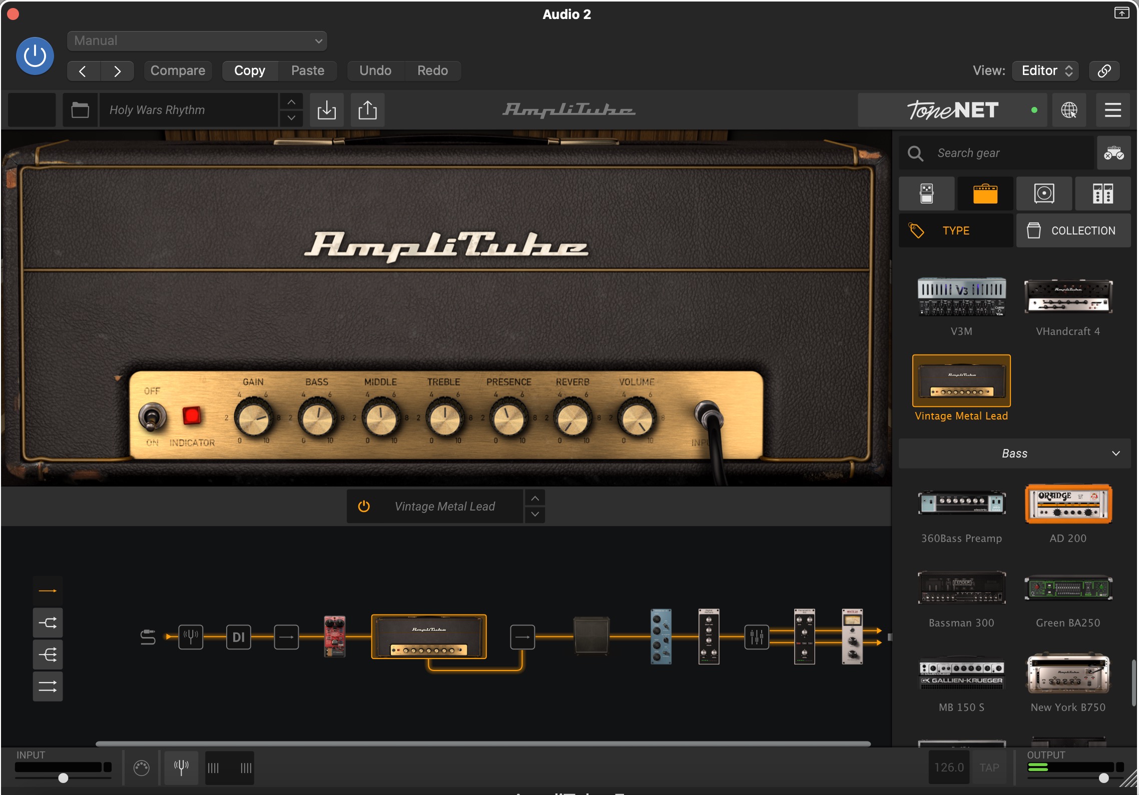Click the PRESENCE knob on amp

pyautogui.click(x=508, y=418)
